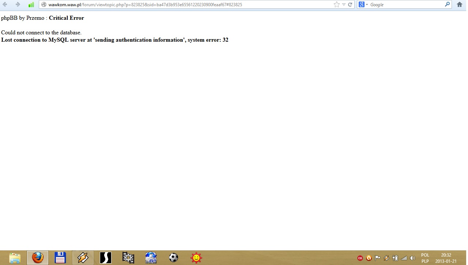Open the blue floppy disk taskbar app
Screen dimensions: 468x265
point(60,258)
